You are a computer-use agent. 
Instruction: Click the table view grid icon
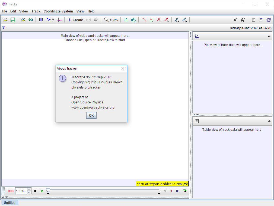197,121
